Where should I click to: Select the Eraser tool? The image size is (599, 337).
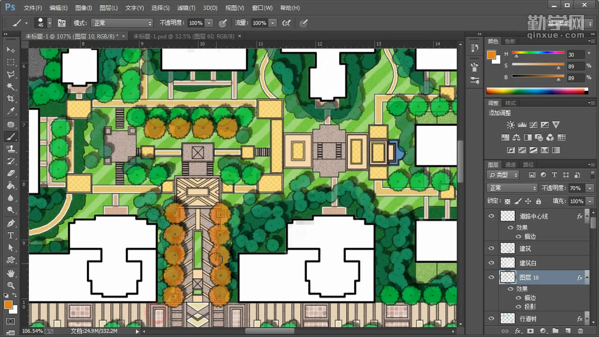click(10, 173)
